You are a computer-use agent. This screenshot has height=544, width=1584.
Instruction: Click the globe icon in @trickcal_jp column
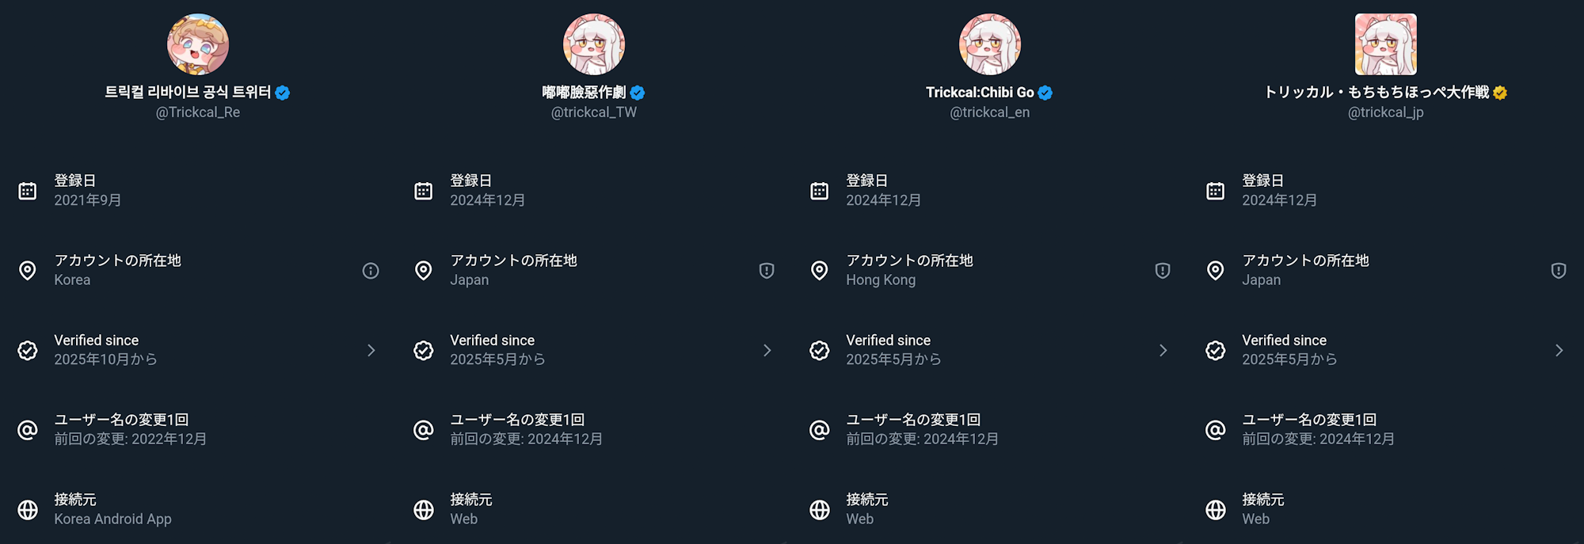[1216, 510]
